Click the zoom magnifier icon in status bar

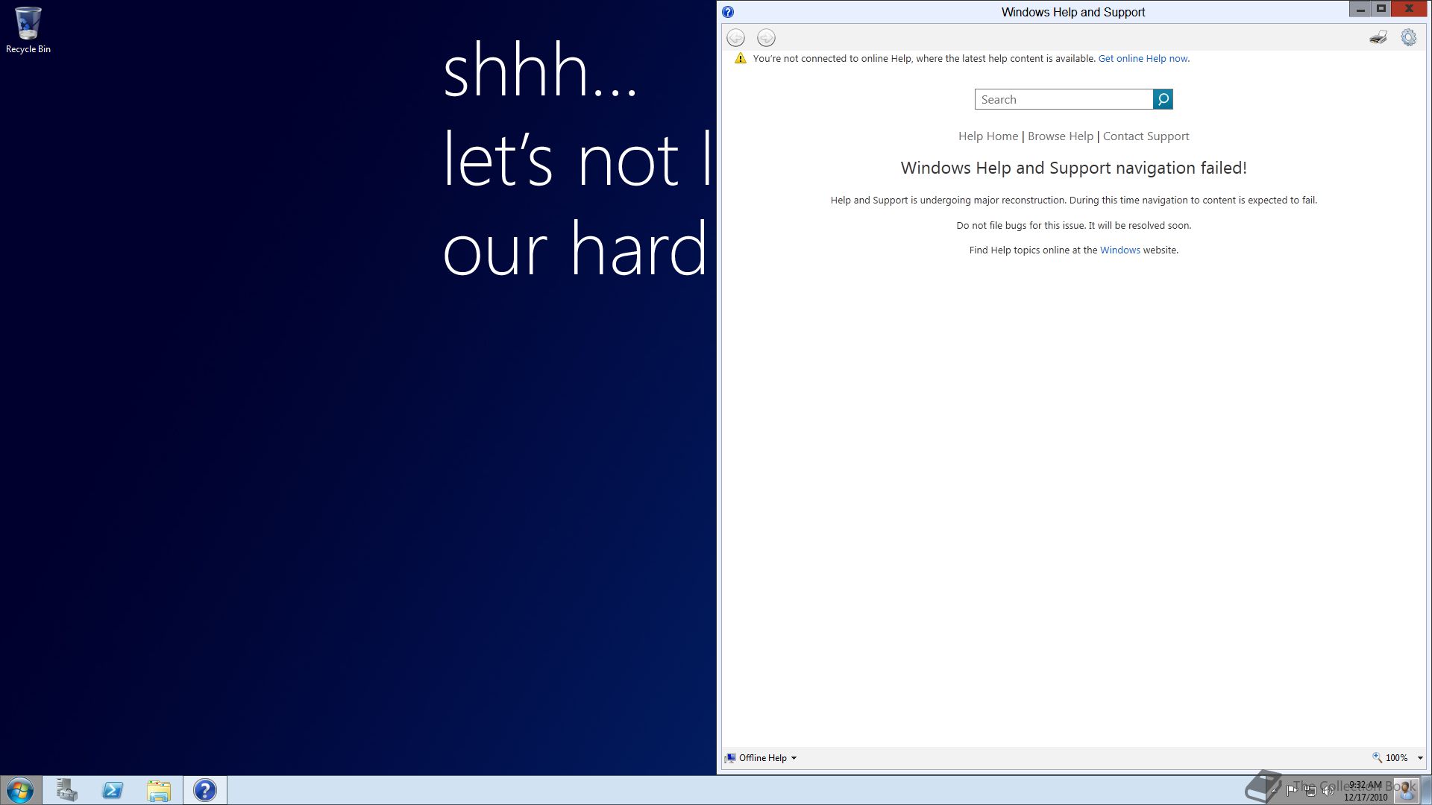1378,757
